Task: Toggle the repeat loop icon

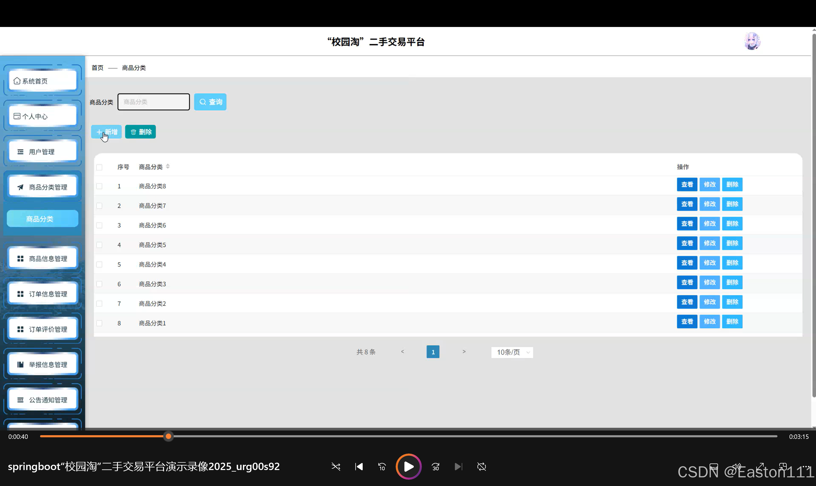Action: pos(481,466)
